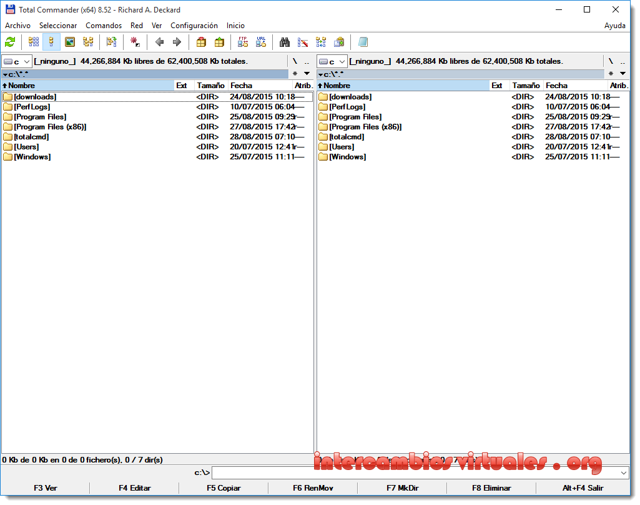This screenshot has height=505, width=640.
Task: Open the Configuración menu
Action: tap(194, 26)
